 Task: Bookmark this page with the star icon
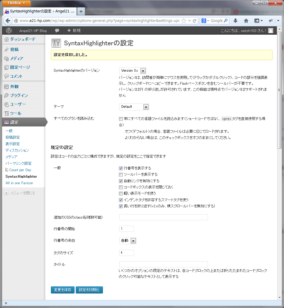pos(184,21)
